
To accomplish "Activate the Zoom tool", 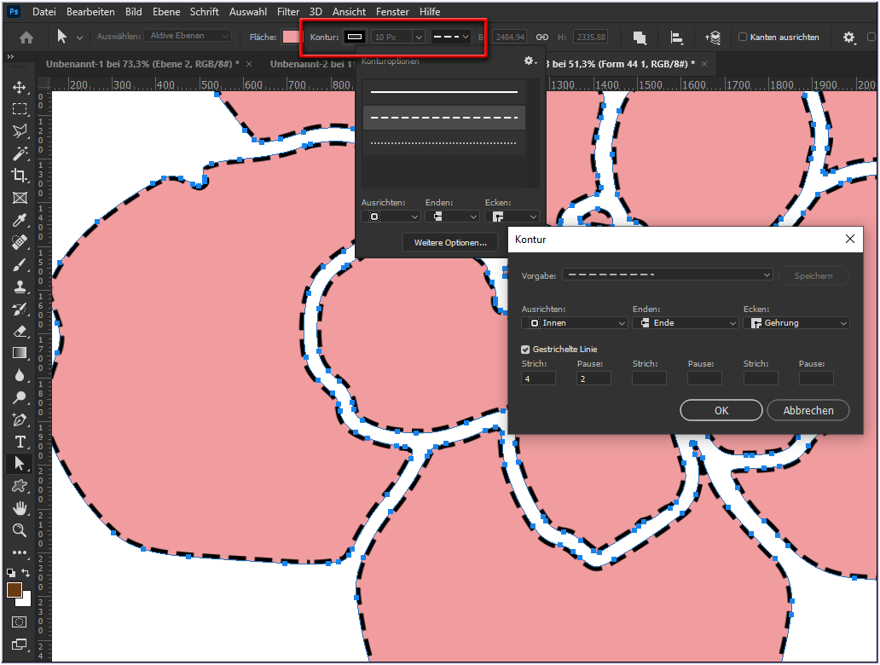I will click(x=19, y=530).
